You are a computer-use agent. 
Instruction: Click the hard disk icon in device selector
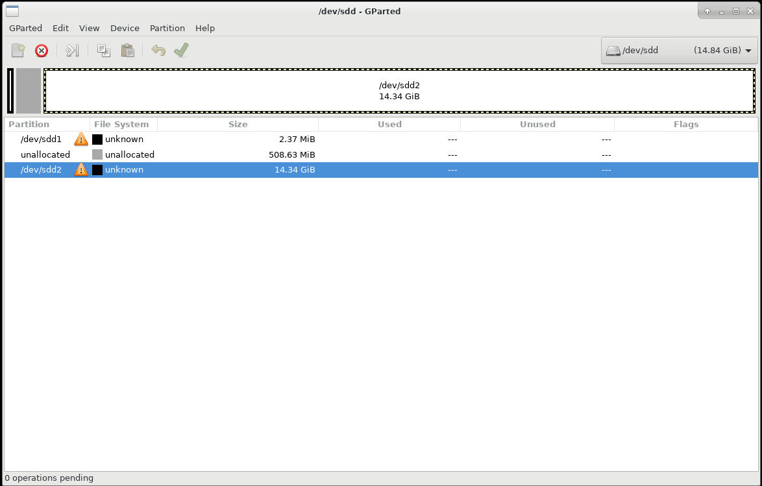pyautogui.click(x=613, y=51)
